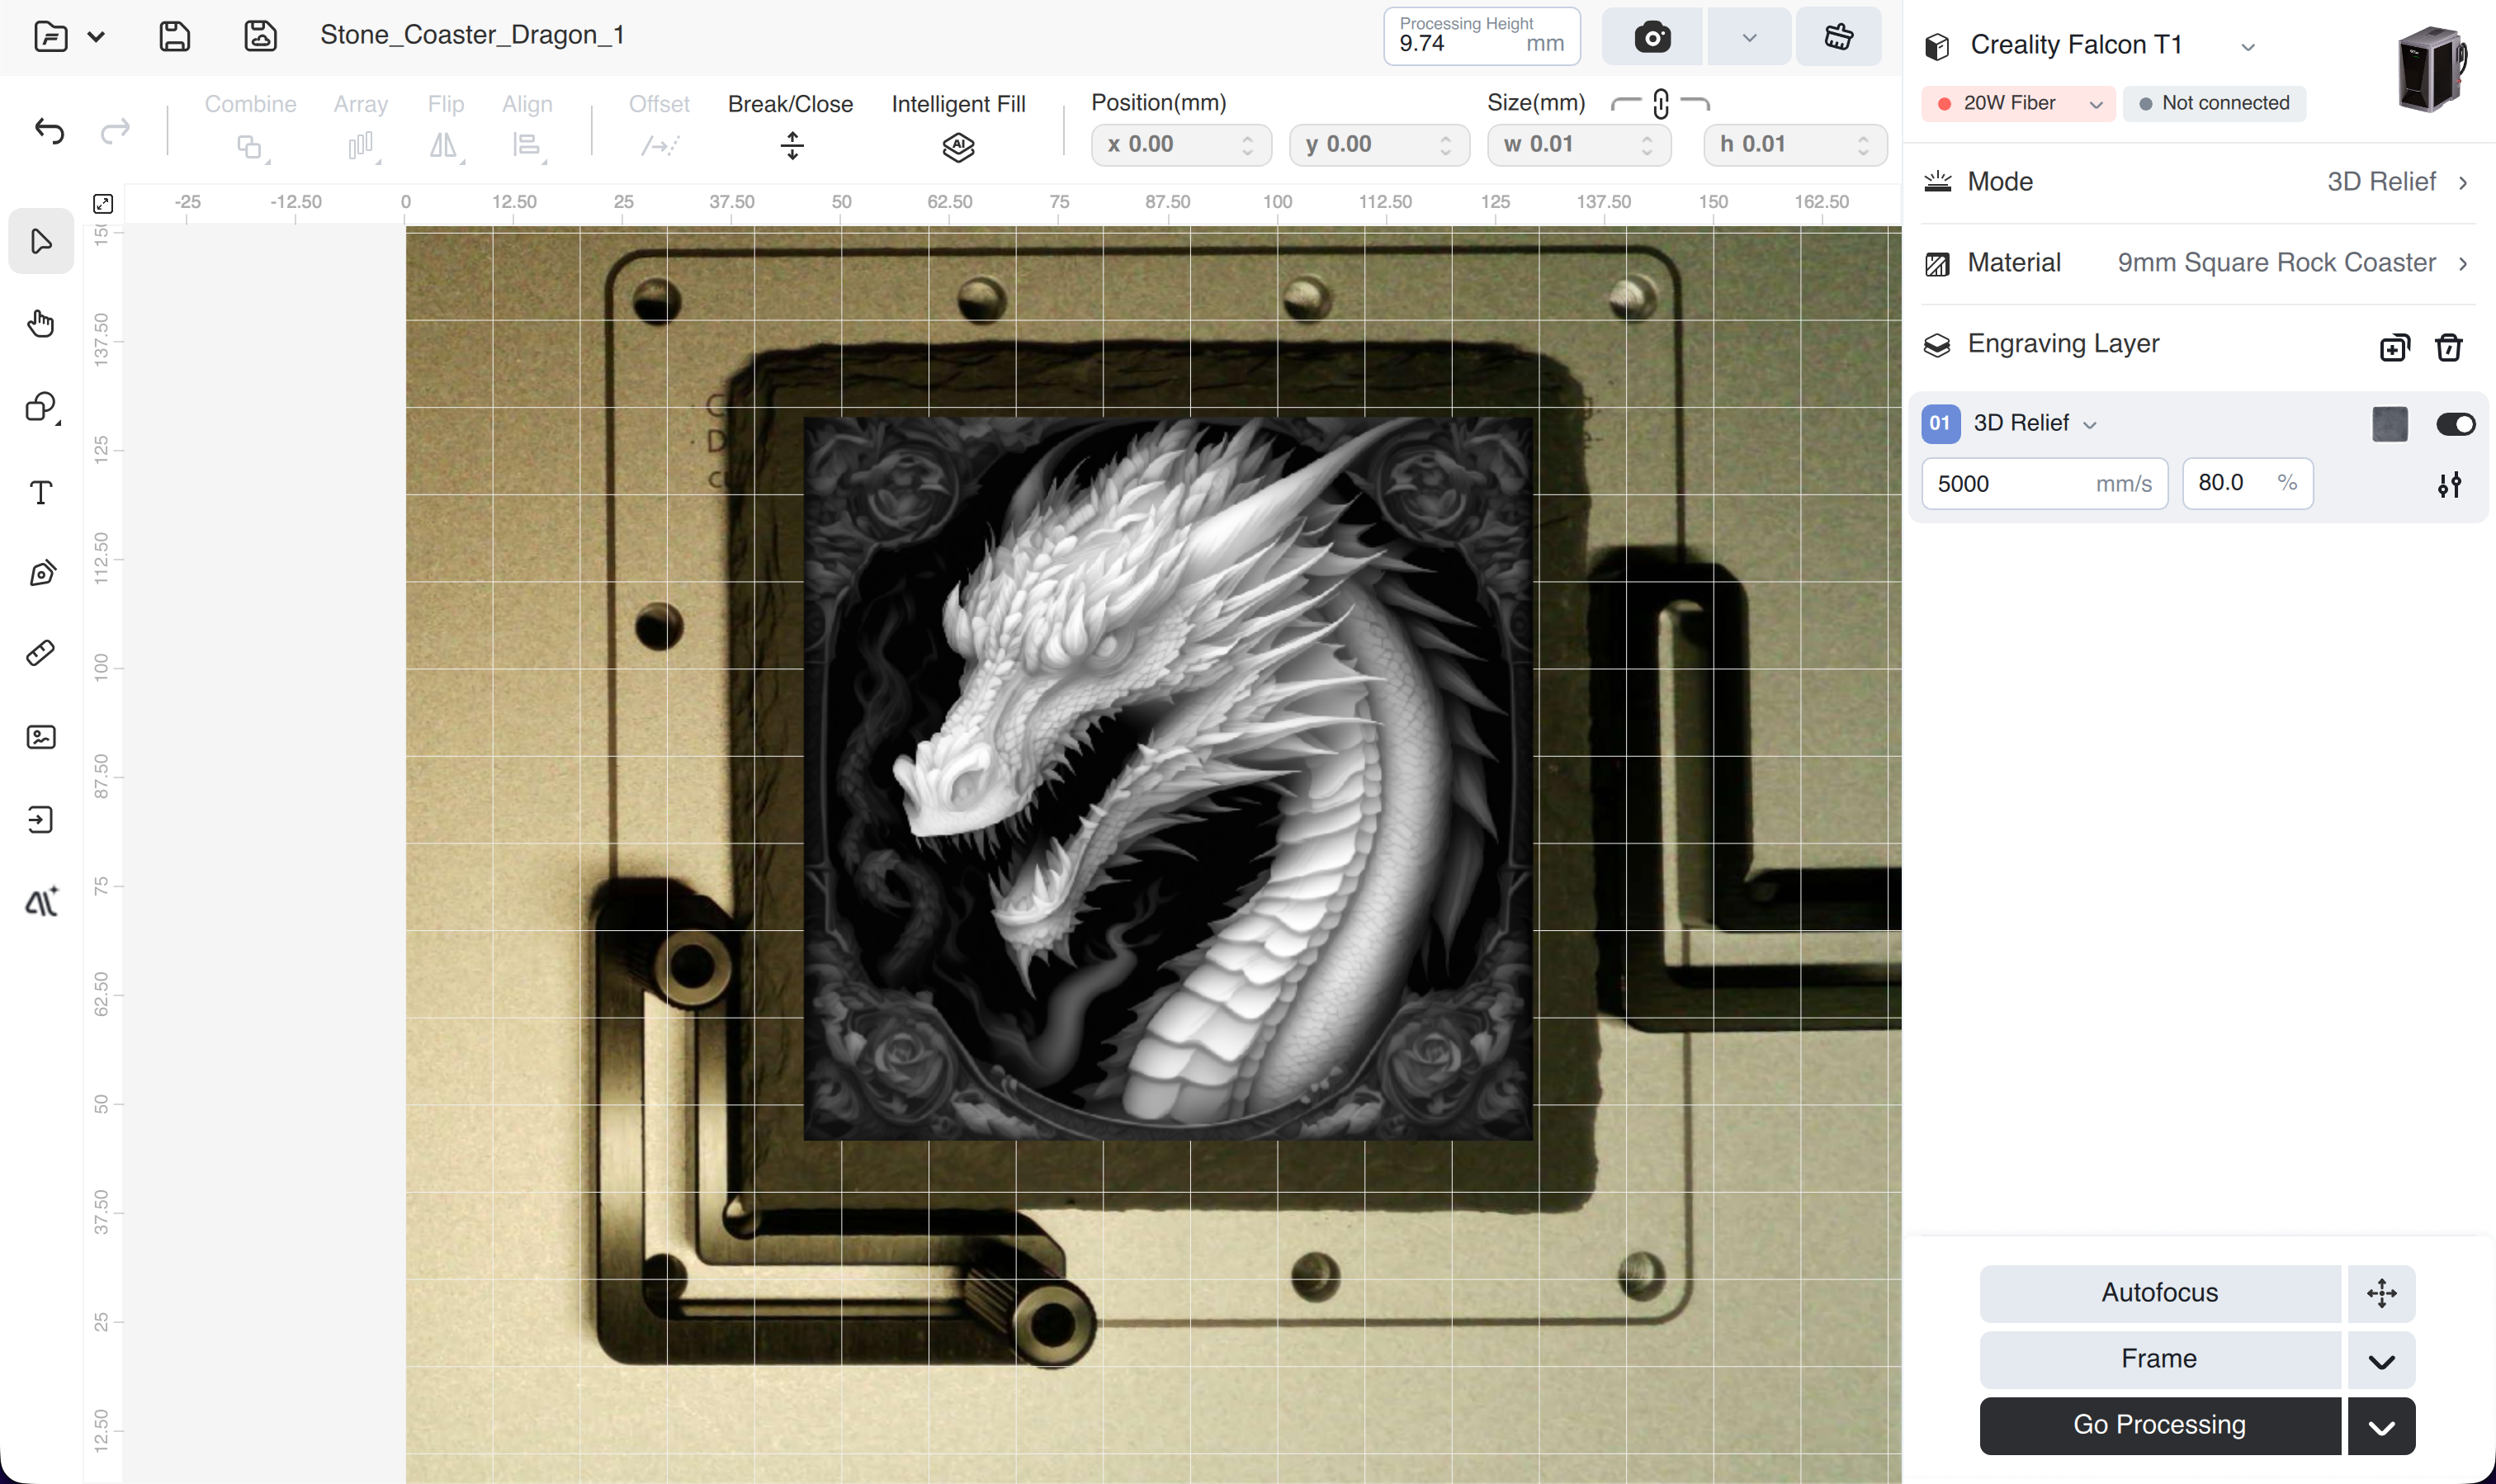The width and height of the screenshot is (2496, 1484).
Task: Toggle the size aspect ratio lock
Action: pyautogui.click(x=1661, y=103)
